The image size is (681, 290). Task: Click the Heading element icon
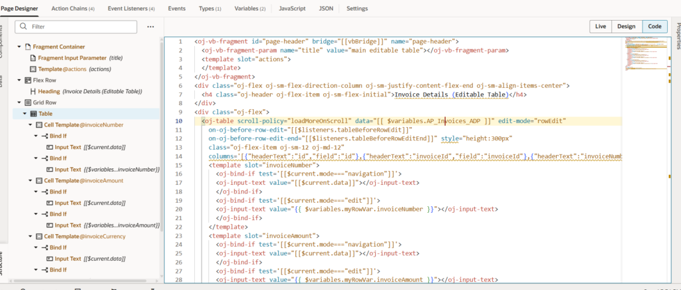[33, 91]
